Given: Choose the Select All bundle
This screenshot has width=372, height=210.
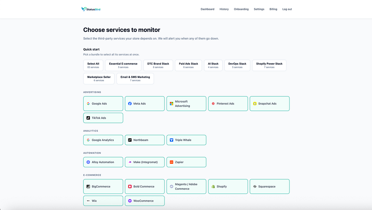Looking at the screenshot, I should click(x=93, y=65).
